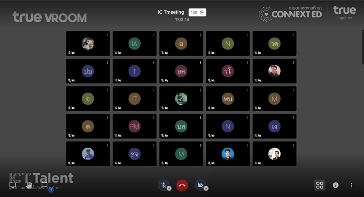Open the three-dot menu on IA tile

click(154, 35)
